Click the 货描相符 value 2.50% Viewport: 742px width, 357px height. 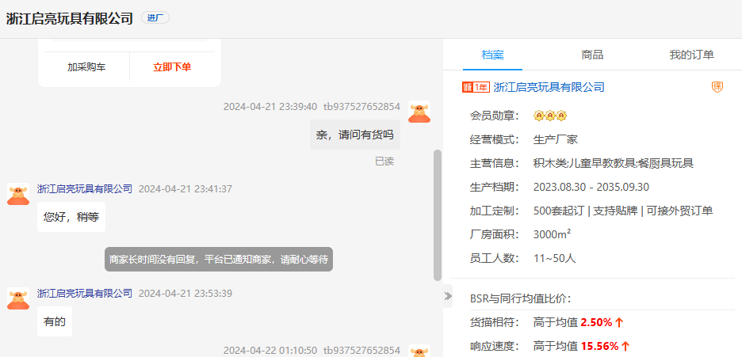(x=596, y=322)
